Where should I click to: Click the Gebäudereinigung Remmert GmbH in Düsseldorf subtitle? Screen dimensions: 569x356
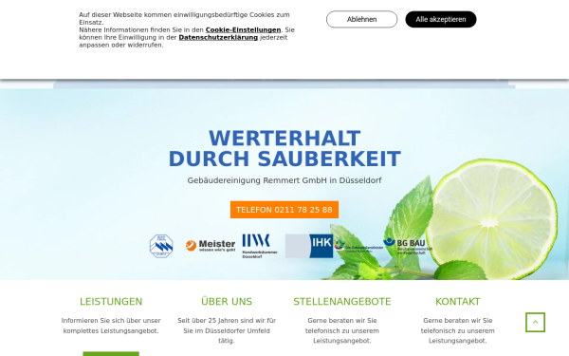point(284,180)
